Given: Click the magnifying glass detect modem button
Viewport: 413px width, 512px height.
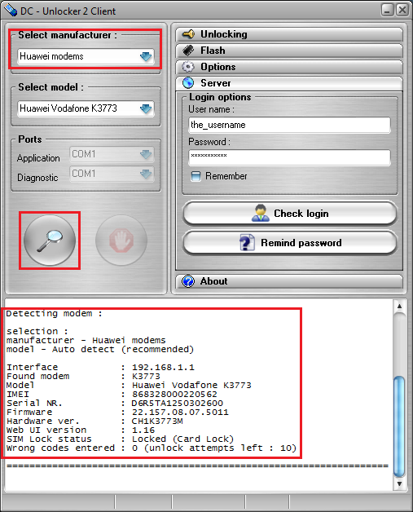Looking at the screenshot, I should point(50,241).
